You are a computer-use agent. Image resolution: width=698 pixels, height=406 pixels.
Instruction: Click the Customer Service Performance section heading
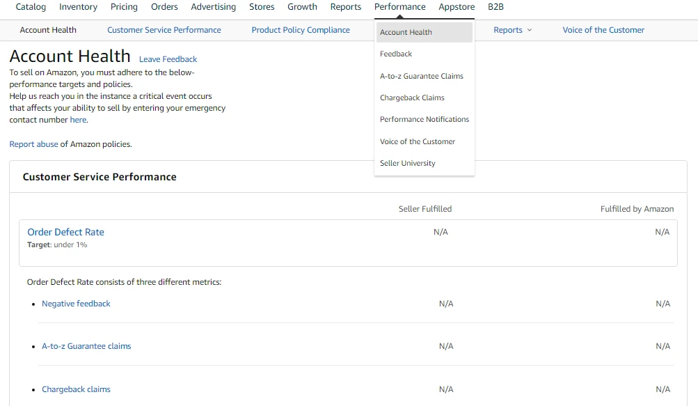(100, 177)
